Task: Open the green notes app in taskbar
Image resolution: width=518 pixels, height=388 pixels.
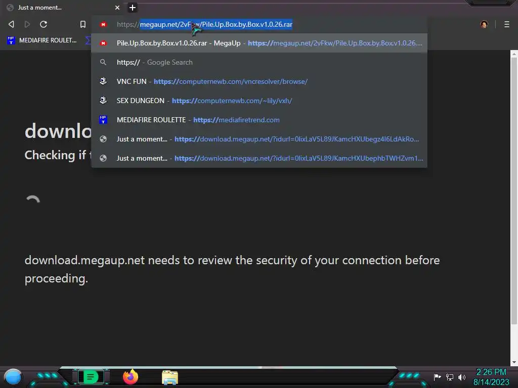Action: pos(91,377)
